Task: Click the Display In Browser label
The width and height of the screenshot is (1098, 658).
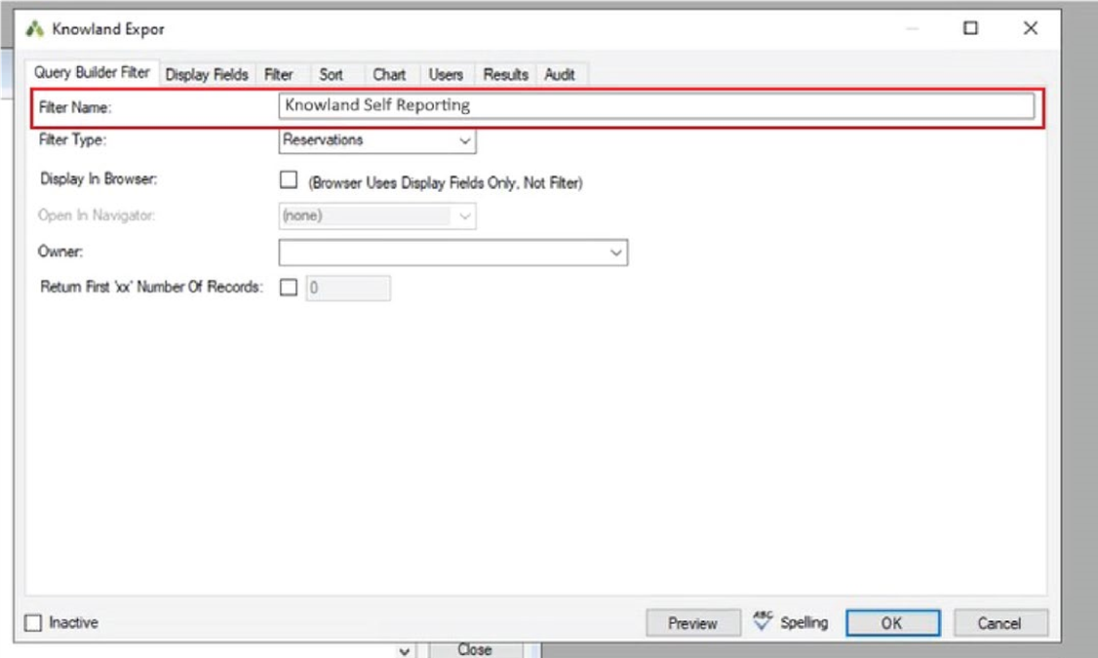Action: click(x=98, y=179)
